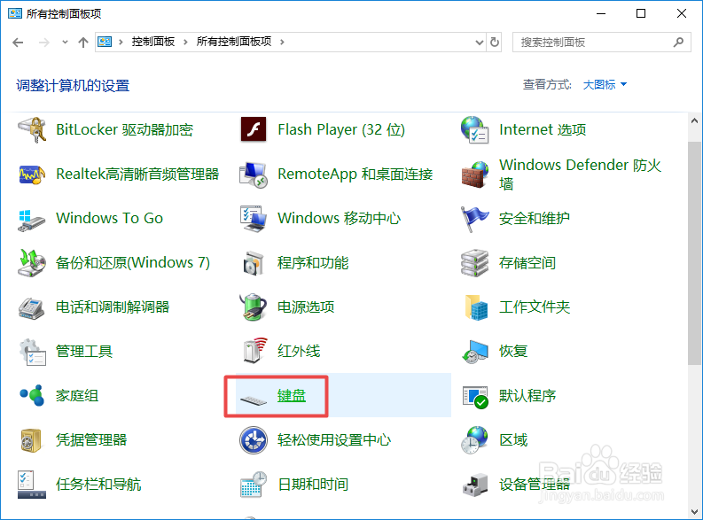Screen dimensions: 703x520
Task: Open the 工作文件夹 folder icon
Action: pos(477,307)
